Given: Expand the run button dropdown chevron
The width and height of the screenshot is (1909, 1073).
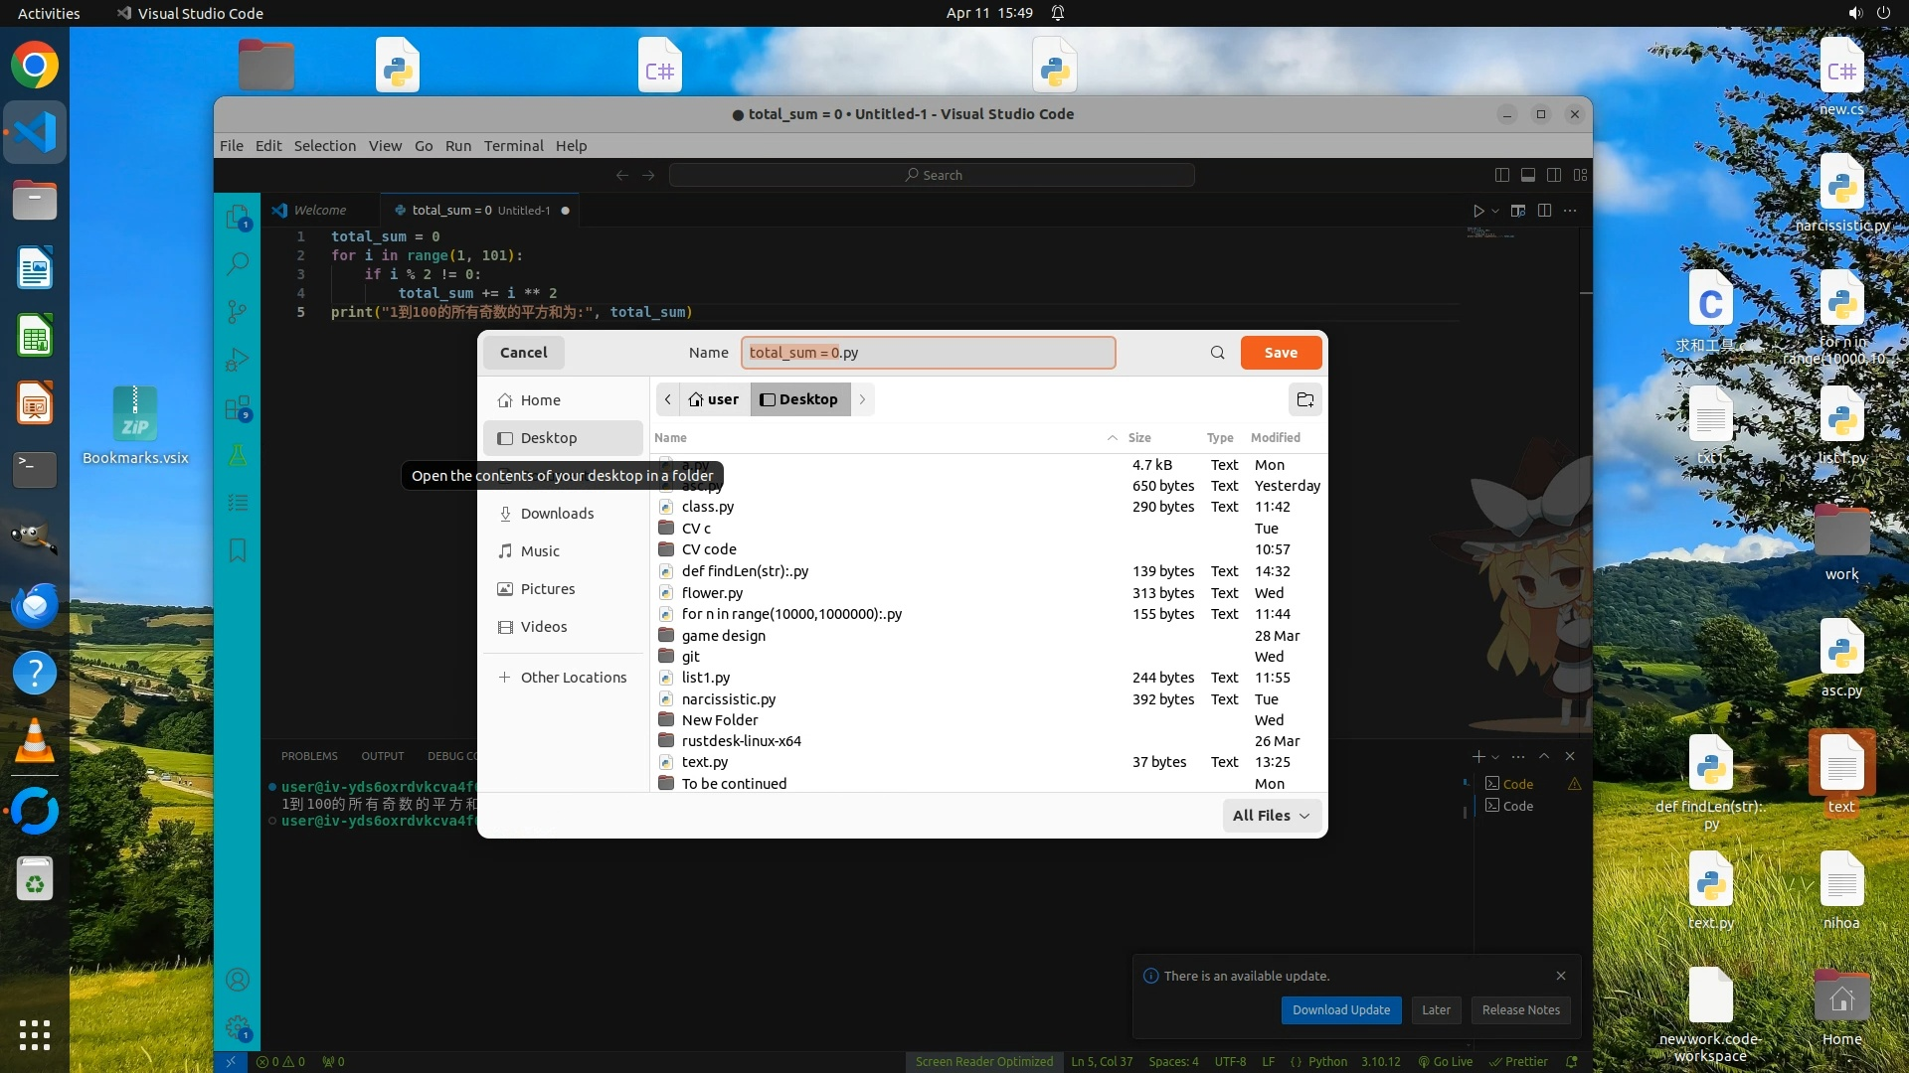Looking at the screenshot, I should click(x=1495, y=211).
